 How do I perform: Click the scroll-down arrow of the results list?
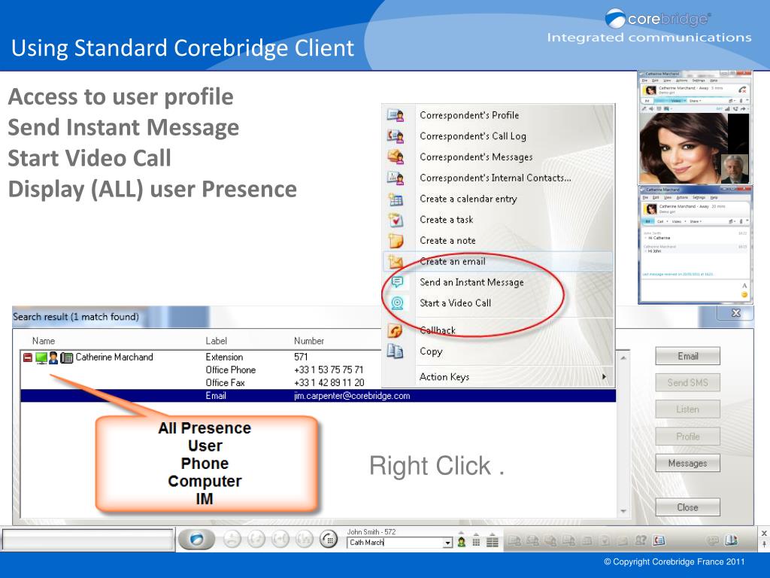pos(623,511)
